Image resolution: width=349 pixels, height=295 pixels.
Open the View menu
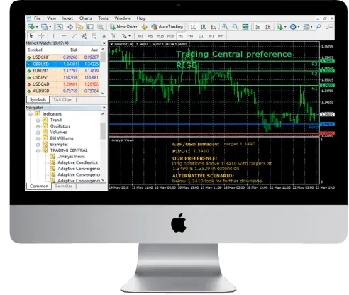[x=51, y=18]
